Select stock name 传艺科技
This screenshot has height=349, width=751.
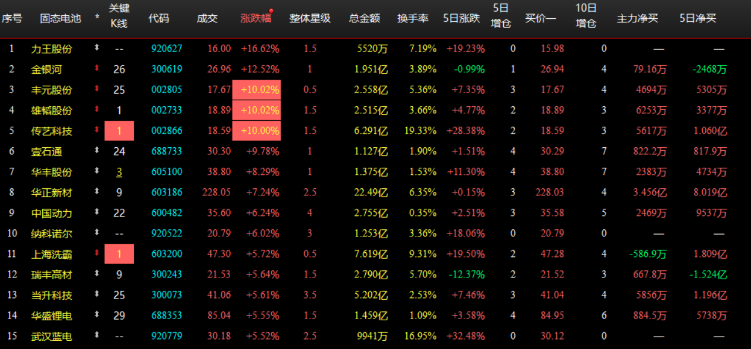(x=52, y=131)
